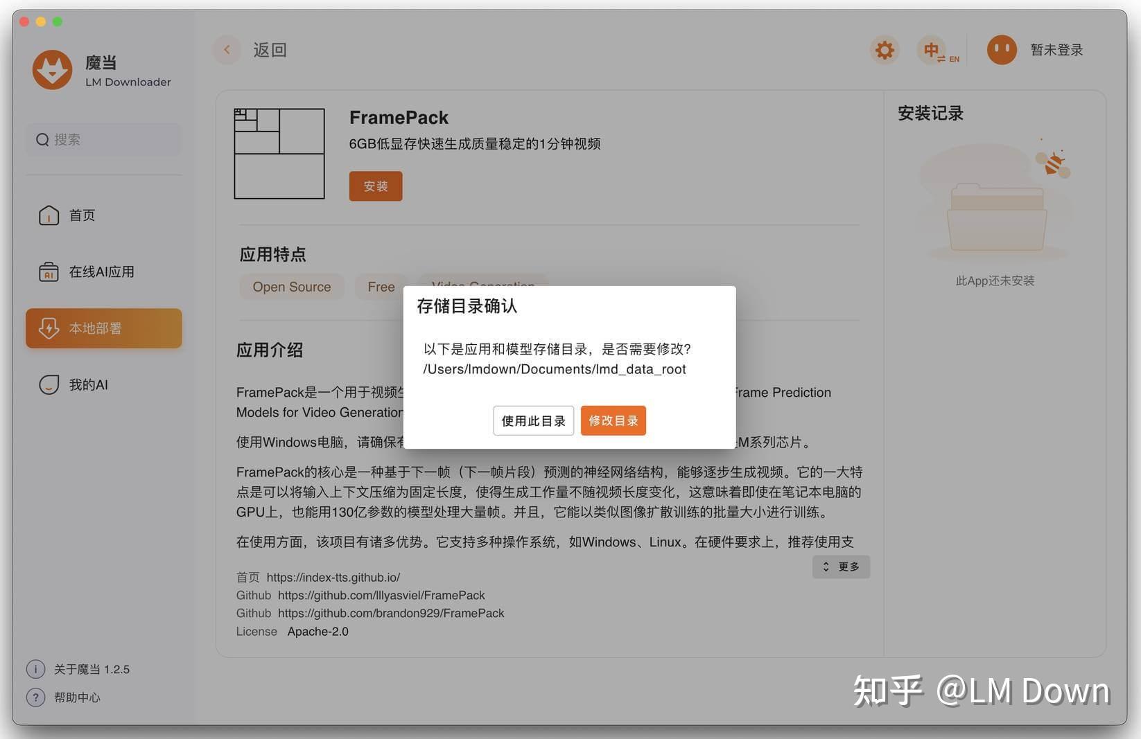Open the 首页 home icon in the sidebar

point(49,215)
